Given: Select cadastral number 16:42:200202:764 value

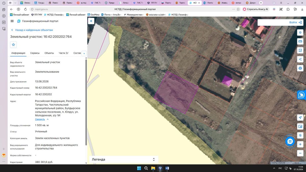Looking at the screenshot, I should (x=46, y=88).
